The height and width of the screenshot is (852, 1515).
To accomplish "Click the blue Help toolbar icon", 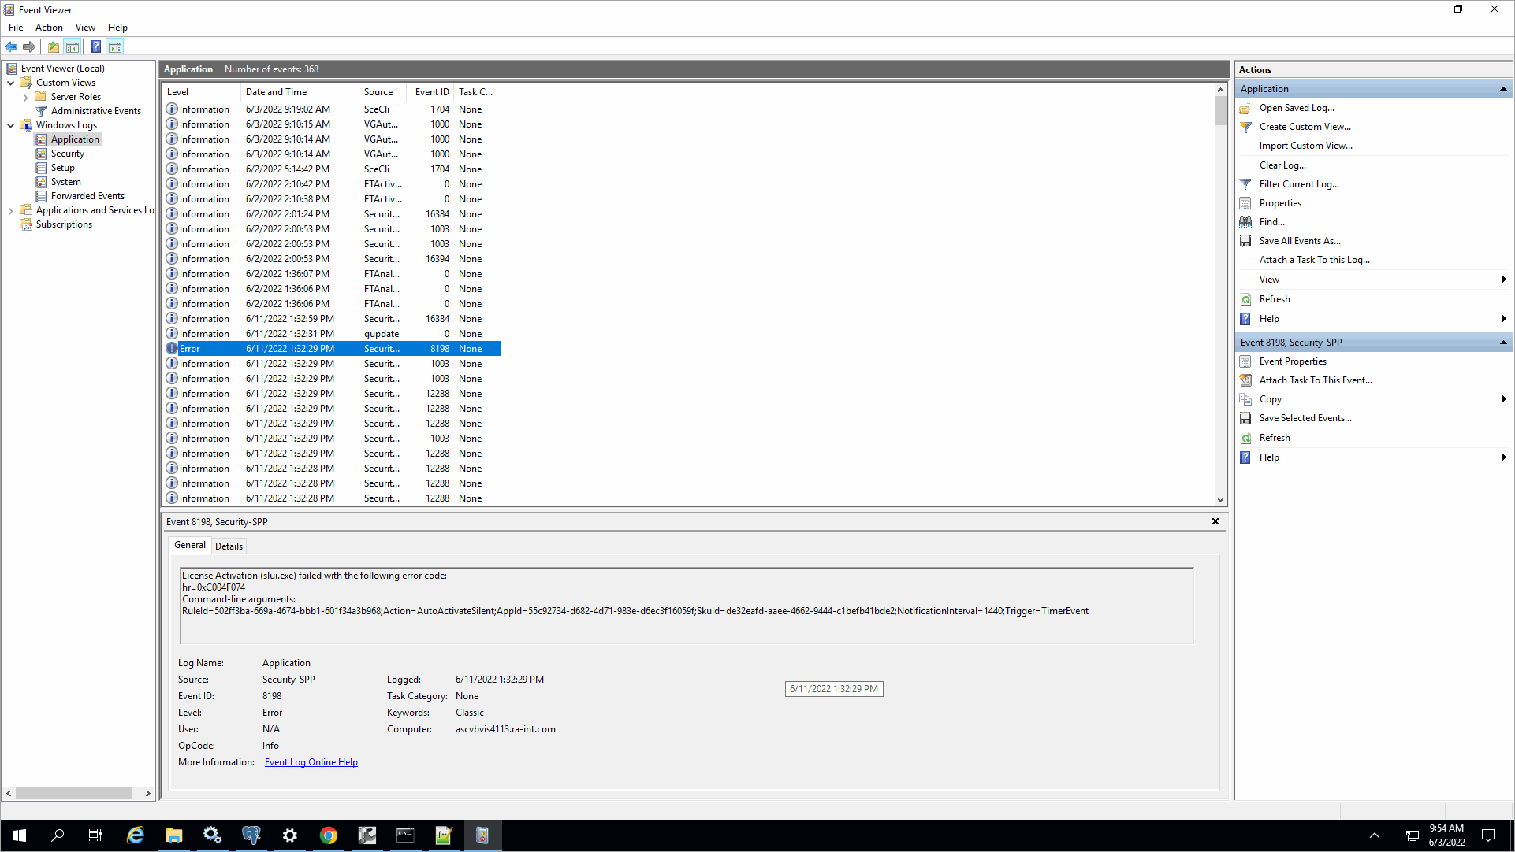I will click(95, 46).
